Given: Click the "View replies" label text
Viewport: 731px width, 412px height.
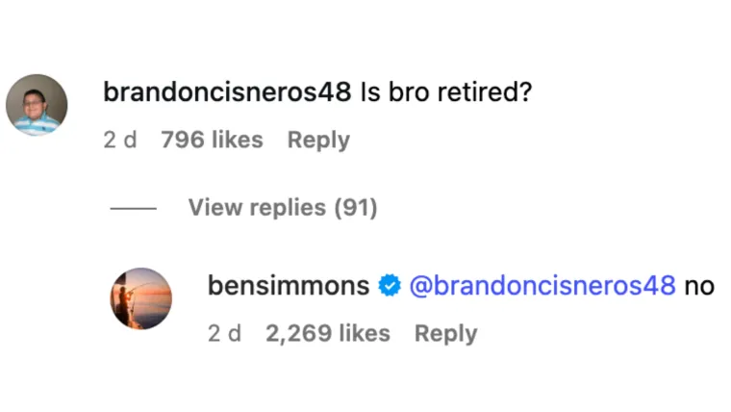Looking at the screenshot, I should 256,207.
